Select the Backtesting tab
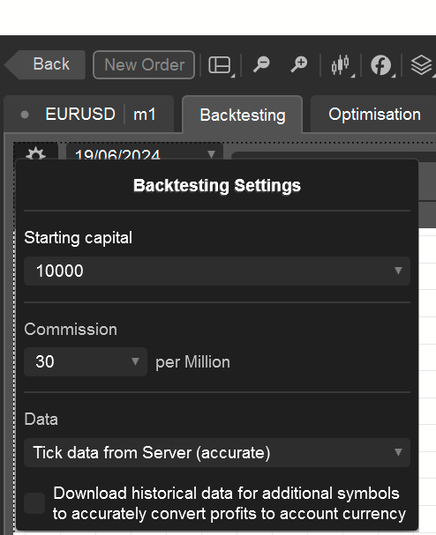 pyautogui.click(x=242, y=115)
